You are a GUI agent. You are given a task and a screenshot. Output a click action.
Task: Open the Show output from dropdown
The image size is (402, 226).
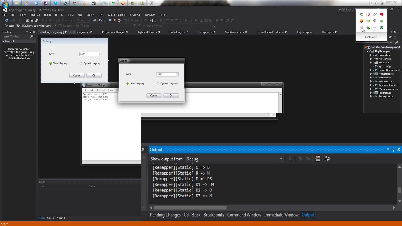tap(234, 159)
